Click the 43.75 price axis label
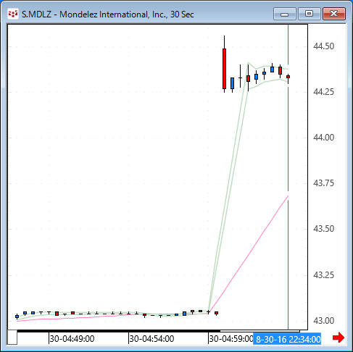 323,183
